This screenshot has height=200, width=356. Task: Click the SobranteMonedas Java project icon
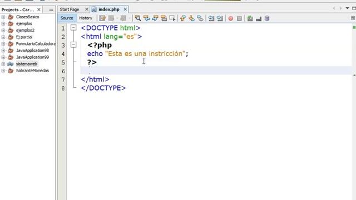click(x=11, y=71)
